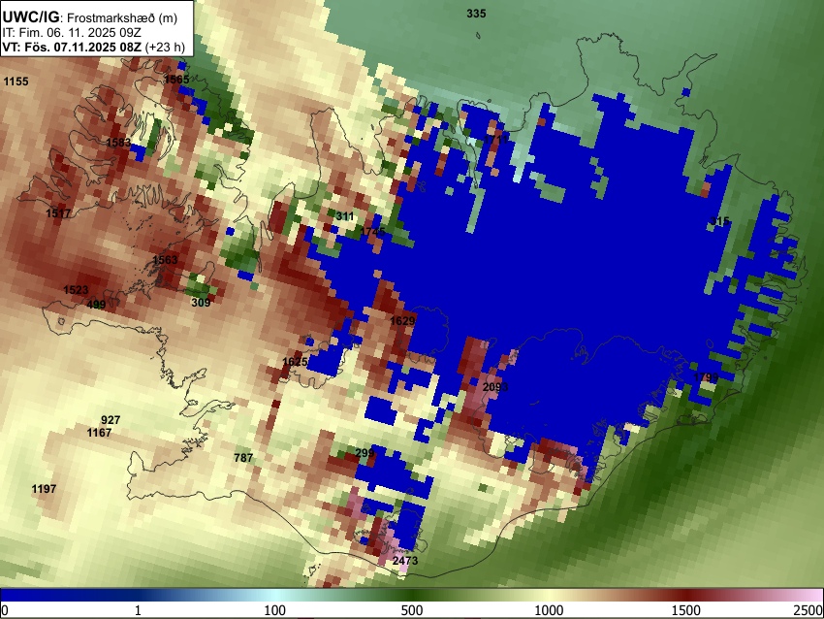Click the 1745 map value

pyautogui.click(x=373, y=232)
